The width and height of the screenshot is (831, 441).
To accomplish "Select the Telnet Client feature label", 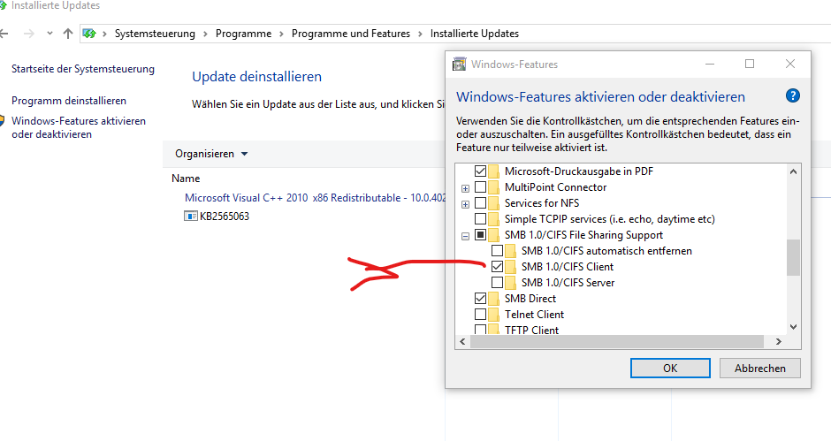I will [534, 315].
